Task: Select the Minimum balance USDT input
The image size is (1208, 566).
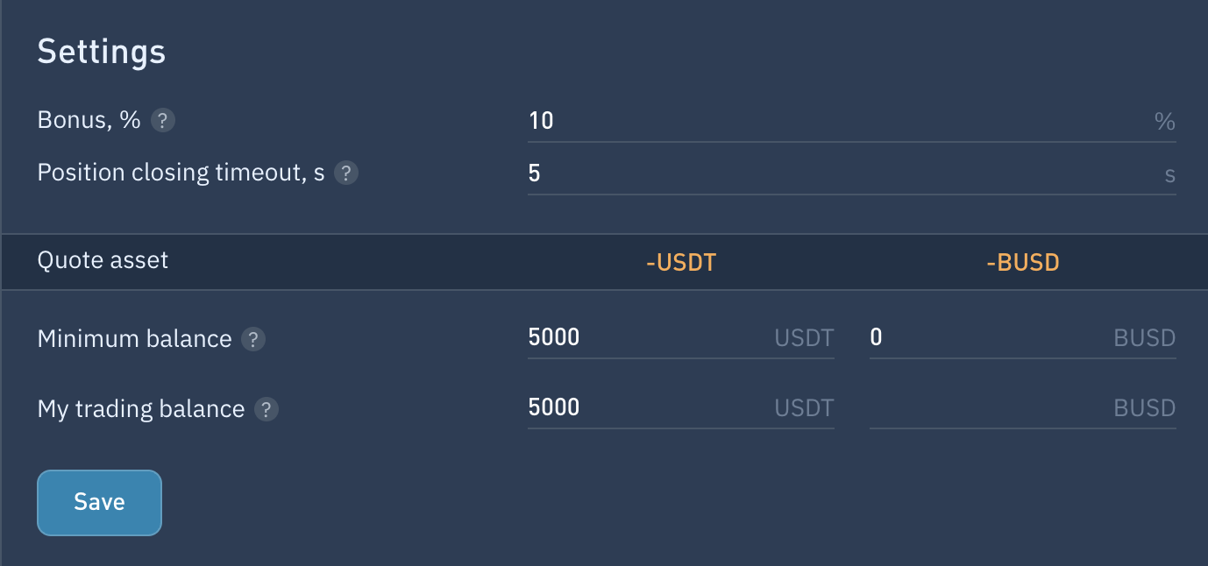Action: (x=680, y=337)
